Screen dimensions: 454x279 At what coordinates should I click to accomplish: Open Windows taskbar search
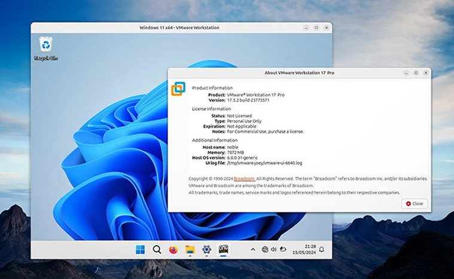[157, 249]
